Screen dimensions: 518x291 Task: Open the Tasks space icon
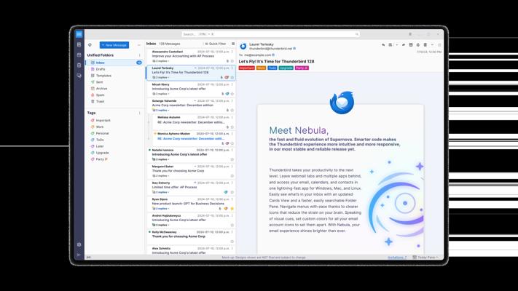click(79, 65)
